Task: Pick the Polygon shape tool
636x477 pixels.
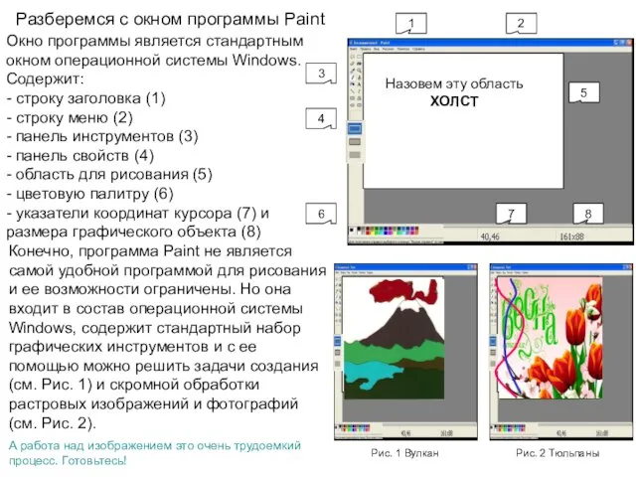Action: [x=359, y=98]
